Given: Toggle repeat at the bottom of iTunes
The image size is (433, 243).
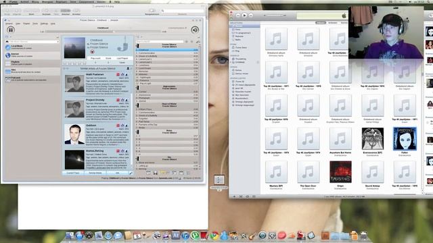Looking at the screenshot, I should pyautogui.click(x=248, y=196).
